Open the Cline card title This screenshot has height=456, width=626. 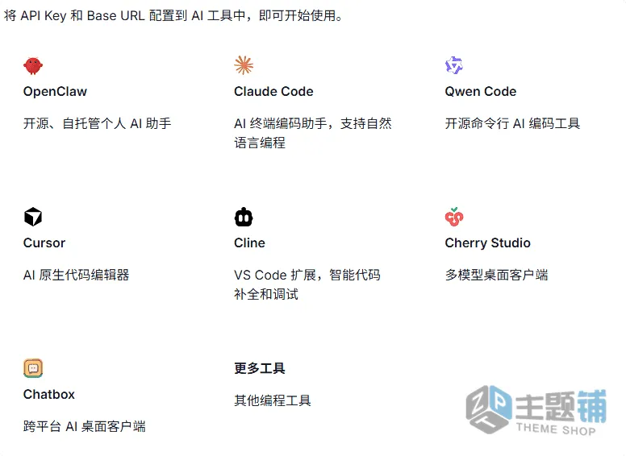pos(249,243)
